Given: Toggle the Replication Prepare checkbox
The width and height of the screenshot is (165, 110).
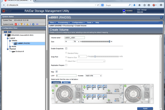Looking at the screenshot, I should pos(66,65).
